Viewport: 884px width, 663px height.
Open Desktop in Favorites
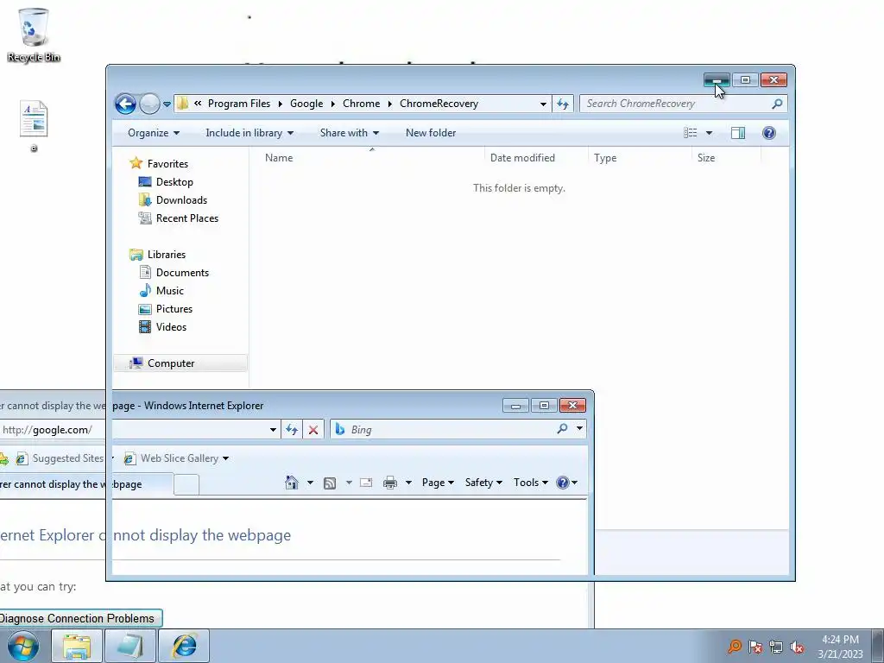tap(174, 182)
